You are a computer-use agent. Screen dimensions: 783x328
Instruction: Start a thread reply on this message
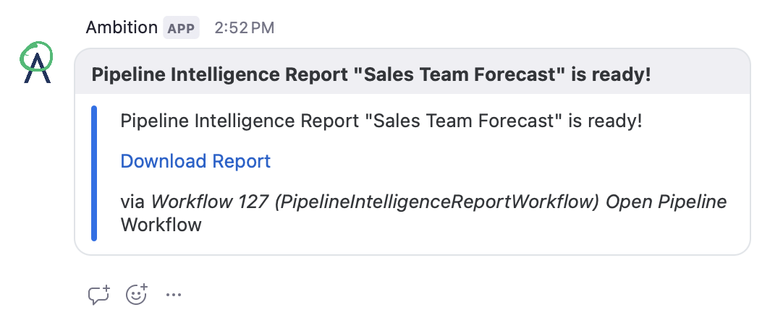(x=98, y=295)
